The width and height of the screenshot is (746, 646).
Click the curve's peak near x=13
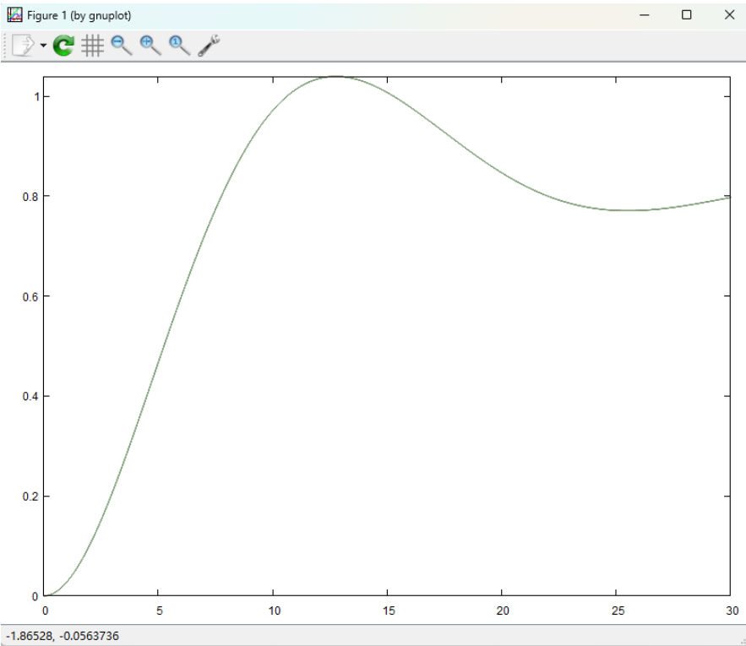pyautogui.click(x=335, y=77)
